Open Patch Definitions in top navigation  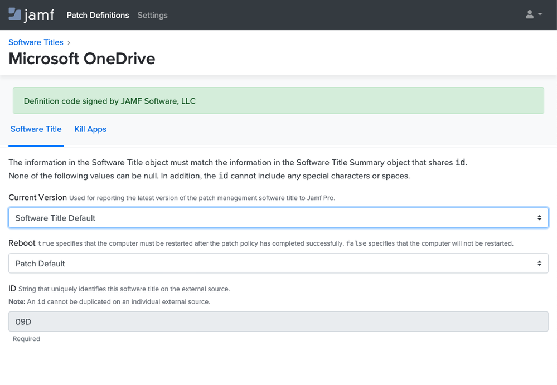point(98,15)
